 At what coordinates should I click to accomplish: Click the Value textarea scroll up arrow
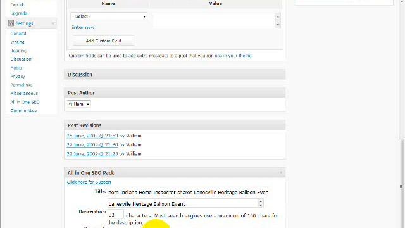click(x=278, y=16)
